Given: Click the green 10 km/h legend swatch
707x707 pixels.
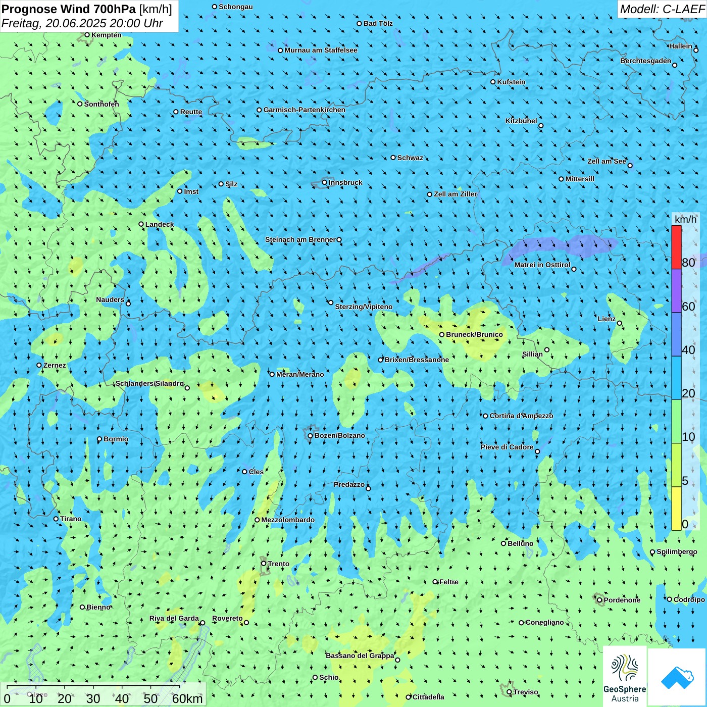Looking at the screenshot, I should coord(676,422).
